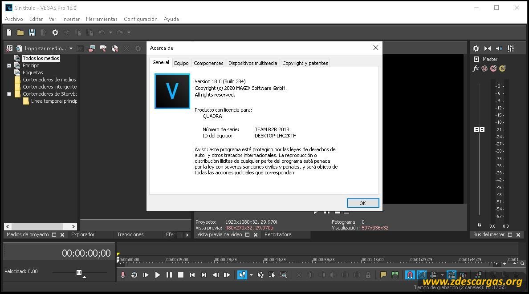Close the Acerca de dialog

[x=375, y=48]
